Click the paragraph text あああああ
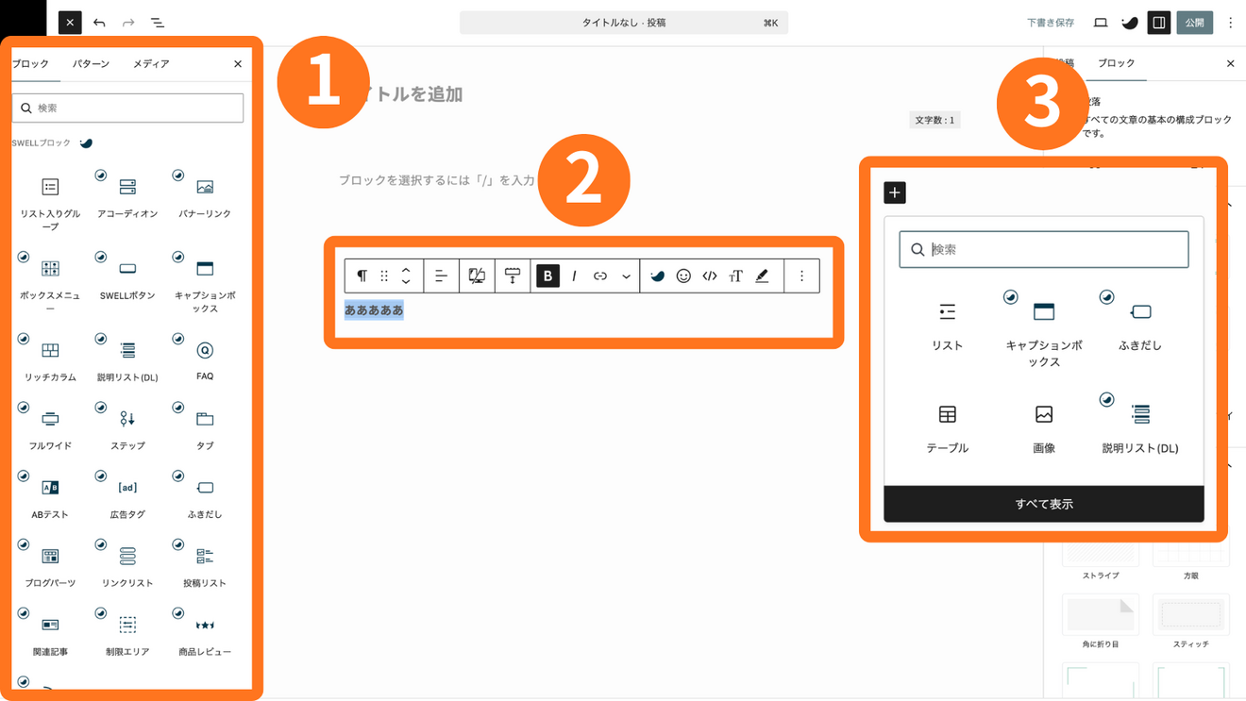Viewport: 1246px width, 701px height. pyautogui.click(x=374, y=310)
